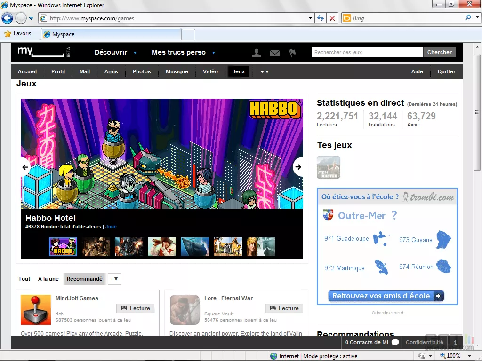Click the profile person icon
Viewport: 482px width, 361px height.
(x=257, y=53)
